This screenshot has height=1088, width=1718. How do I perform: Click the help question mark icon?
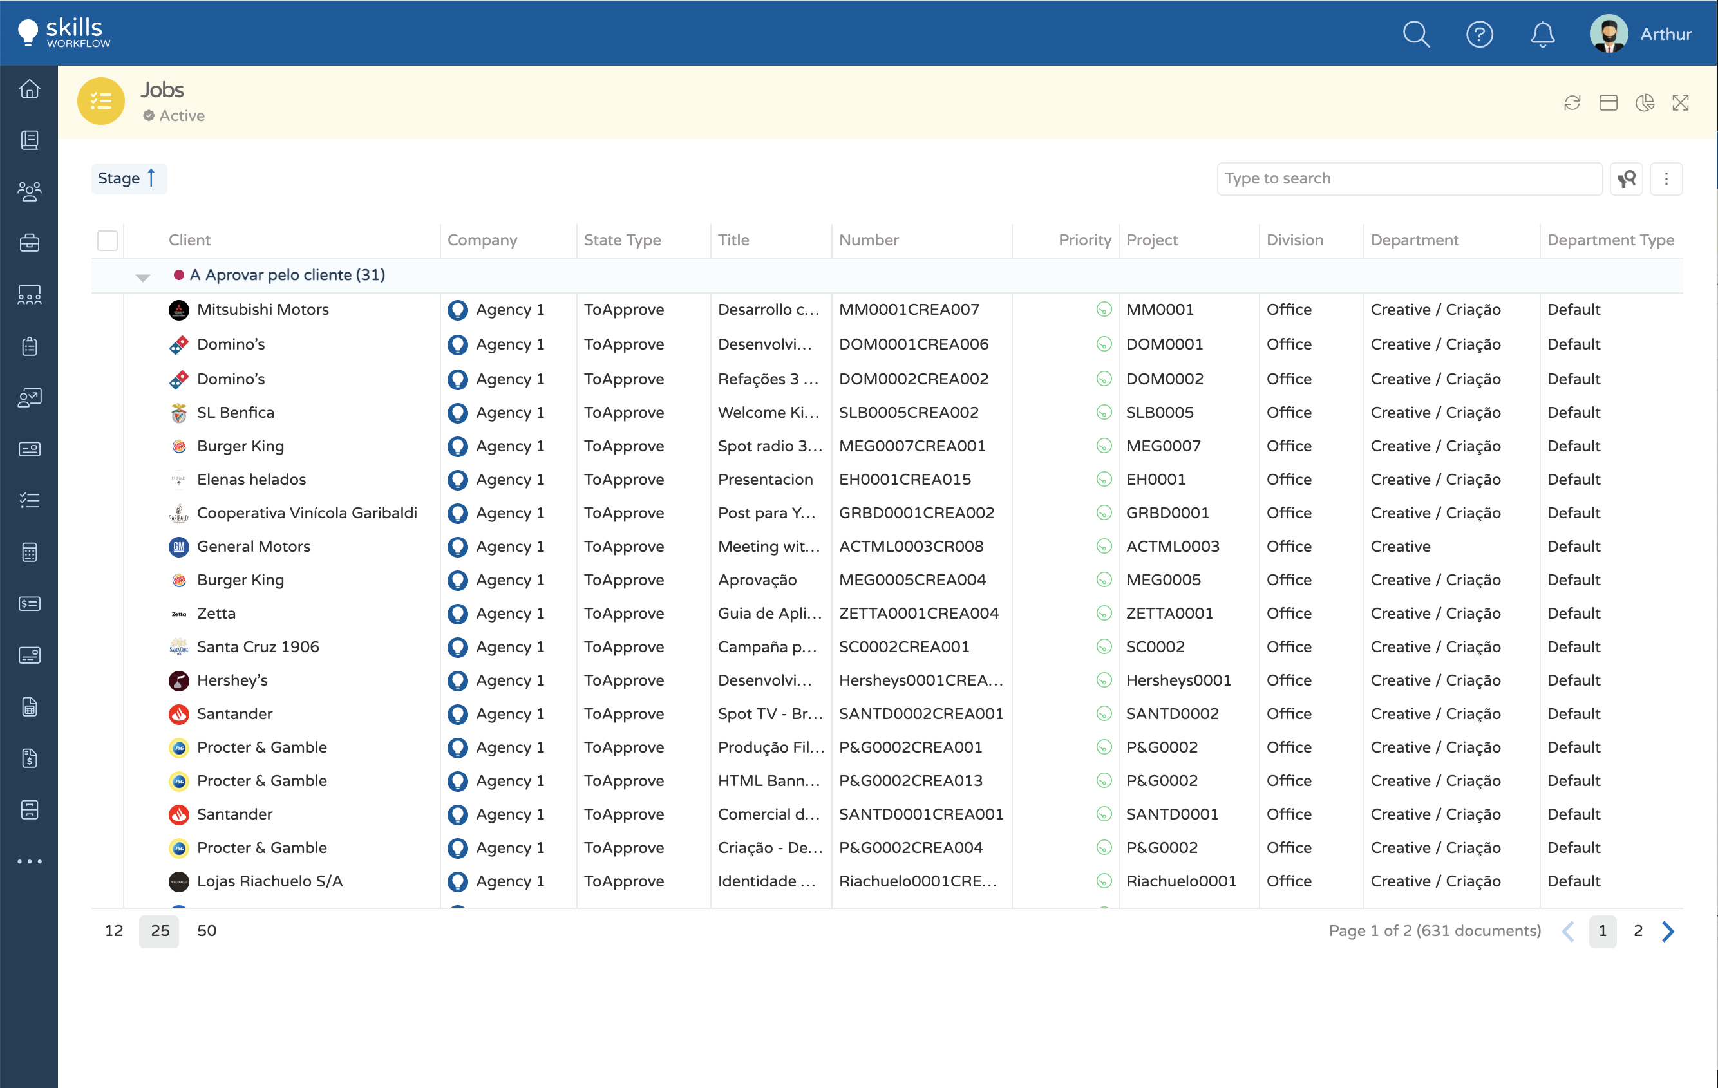(1479, 33)
